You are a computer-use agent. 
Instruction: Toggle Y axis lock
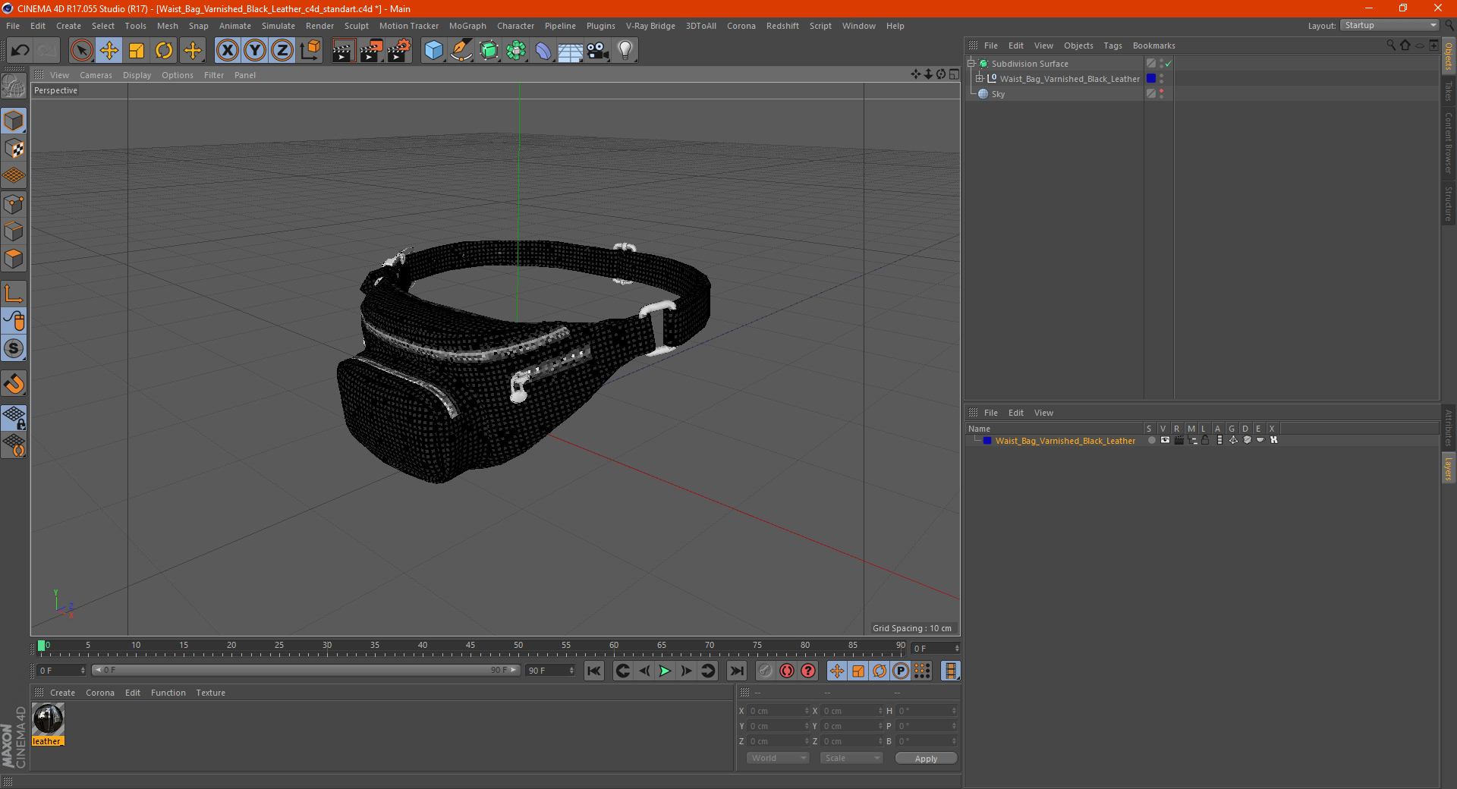pyautogui.click(x=255, y=51)
